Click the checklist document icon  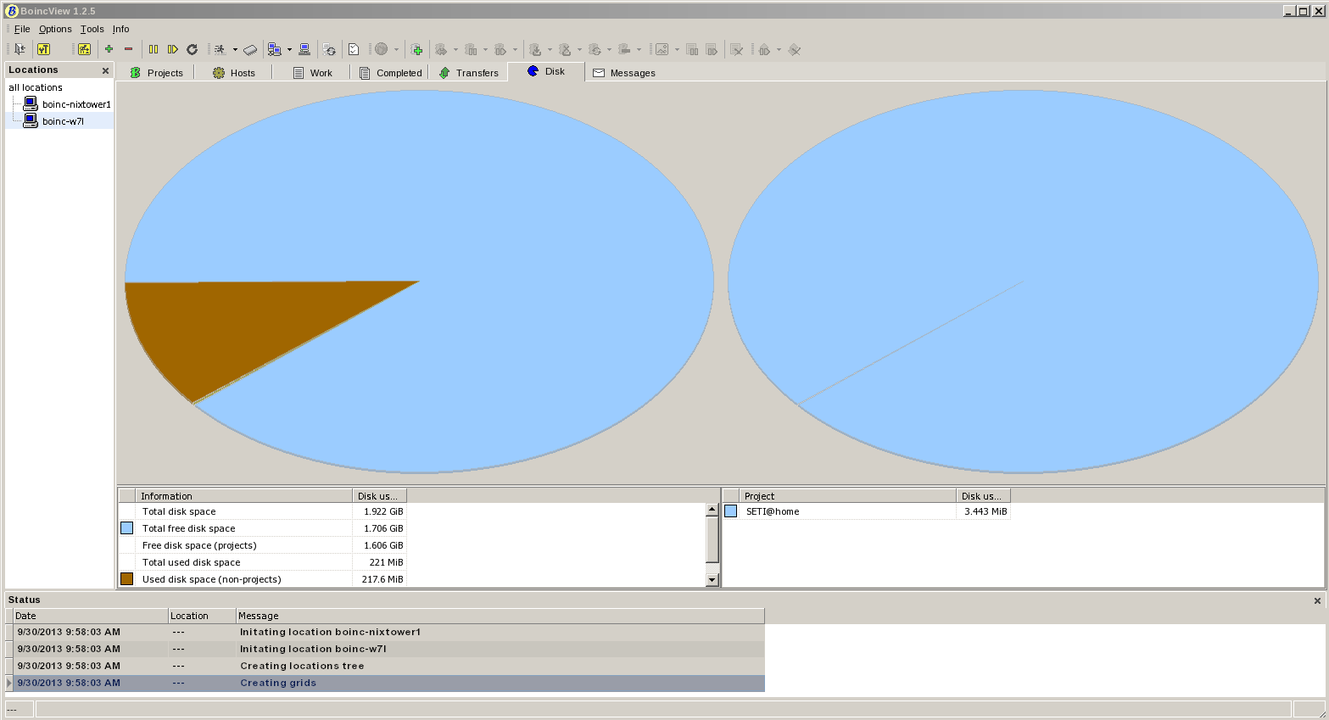(354, 49)
